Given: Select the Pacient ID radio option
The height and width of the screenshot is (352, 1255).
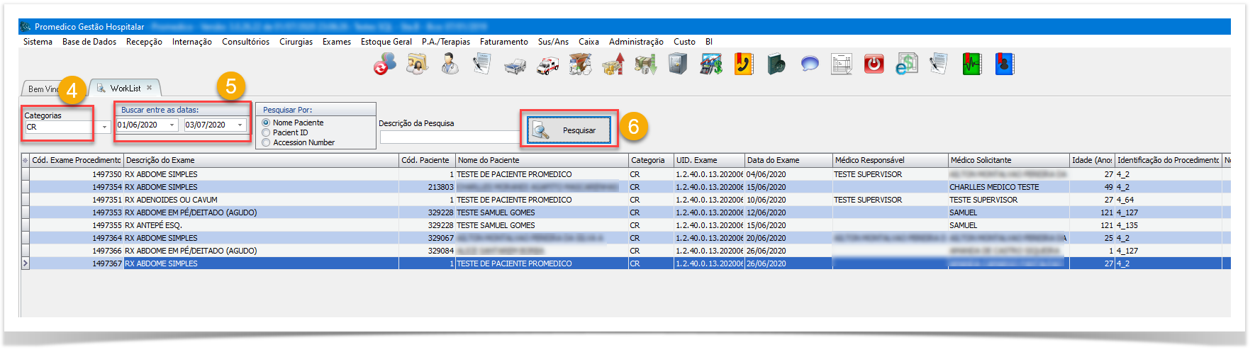Looking at the screenshot, I should click(267, 132).
